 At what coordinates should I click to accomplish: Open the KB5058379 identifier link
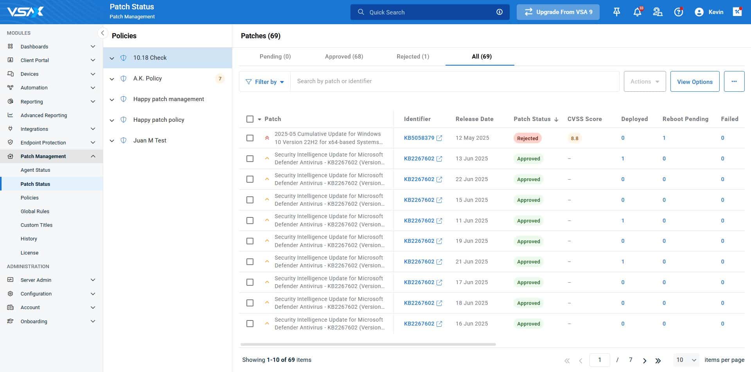click(x=419, y=138)
